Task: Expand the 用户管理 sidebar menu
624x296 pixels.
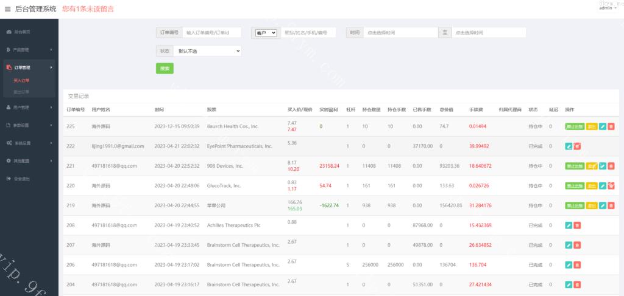Action: click(x=28, y=108)
